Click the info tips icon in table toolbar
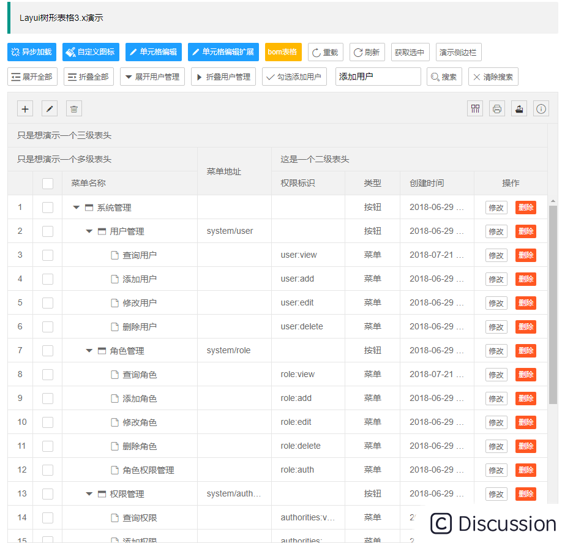573x543 pixels. point(541,109)
